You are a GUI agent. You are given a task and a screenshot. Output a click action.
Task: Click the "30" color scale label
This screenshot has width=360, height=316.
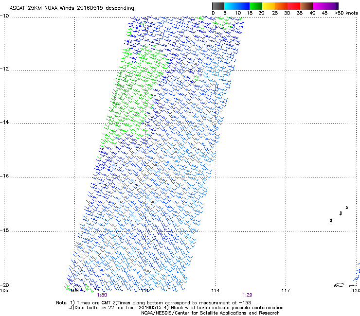287,13
